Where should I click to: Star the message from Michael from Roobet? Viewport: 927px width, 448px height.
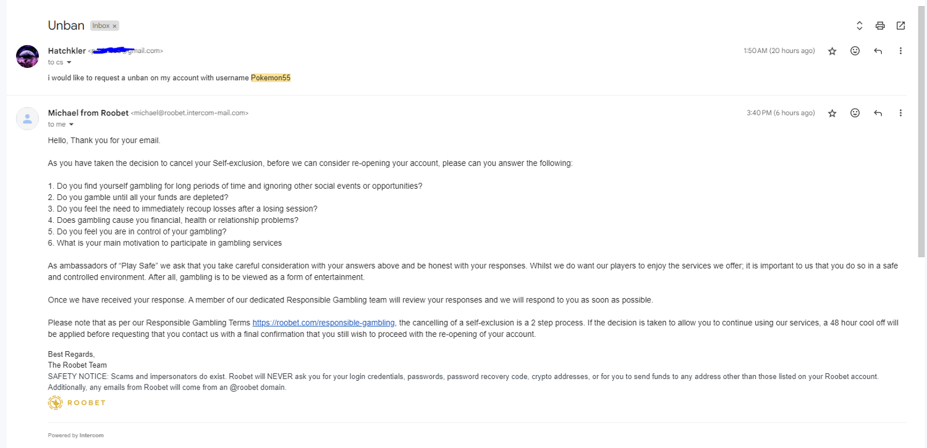point(832,113)
